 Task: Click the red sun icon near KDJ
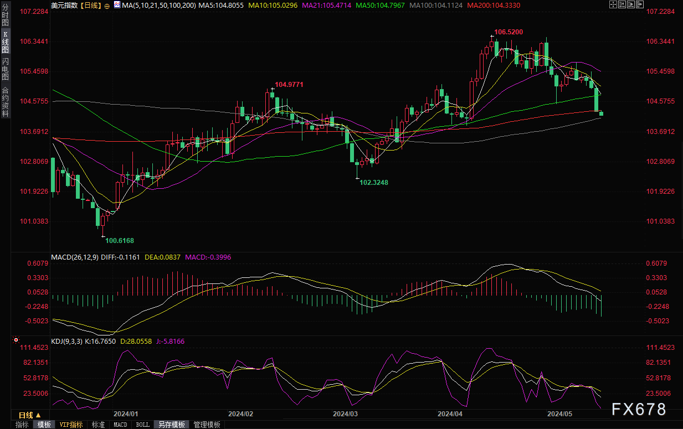pos(16,340)
